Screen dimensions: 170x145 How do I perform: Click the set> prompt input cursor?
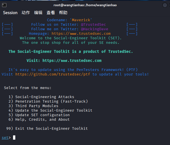(14, 138)
